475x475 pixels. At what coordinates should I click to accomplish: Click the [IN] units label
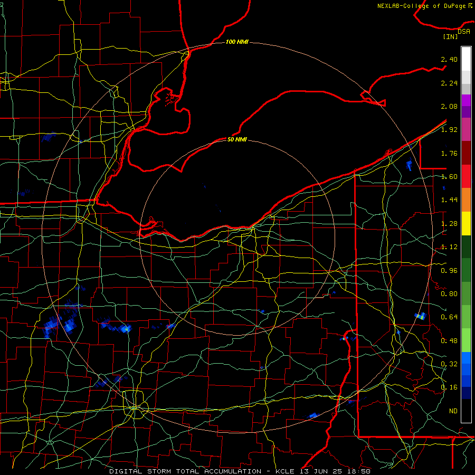[451, 36]
